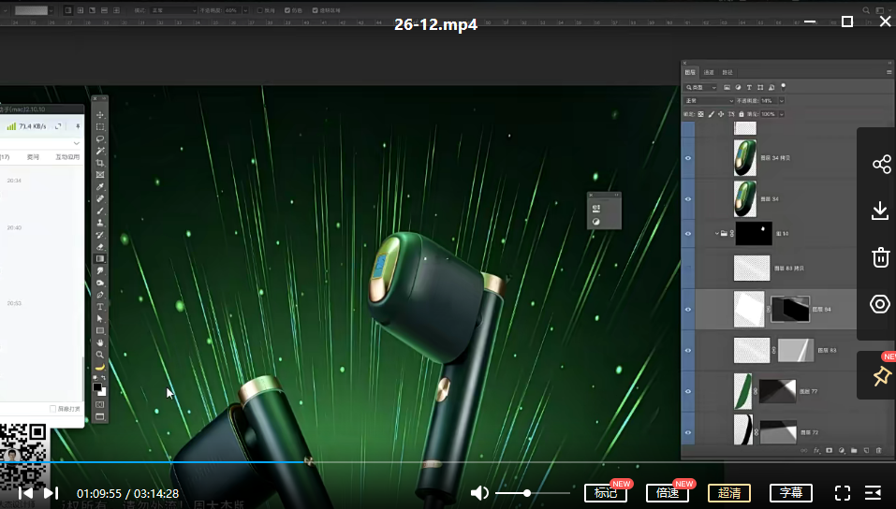
Task: Hide layer 图层 84 using its eye icon
Action: coord(688,309)
